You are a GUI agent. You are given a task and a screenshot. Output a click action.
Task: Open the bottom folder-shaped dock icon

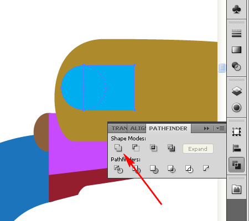pyautogui.click(x=237, y=189)
